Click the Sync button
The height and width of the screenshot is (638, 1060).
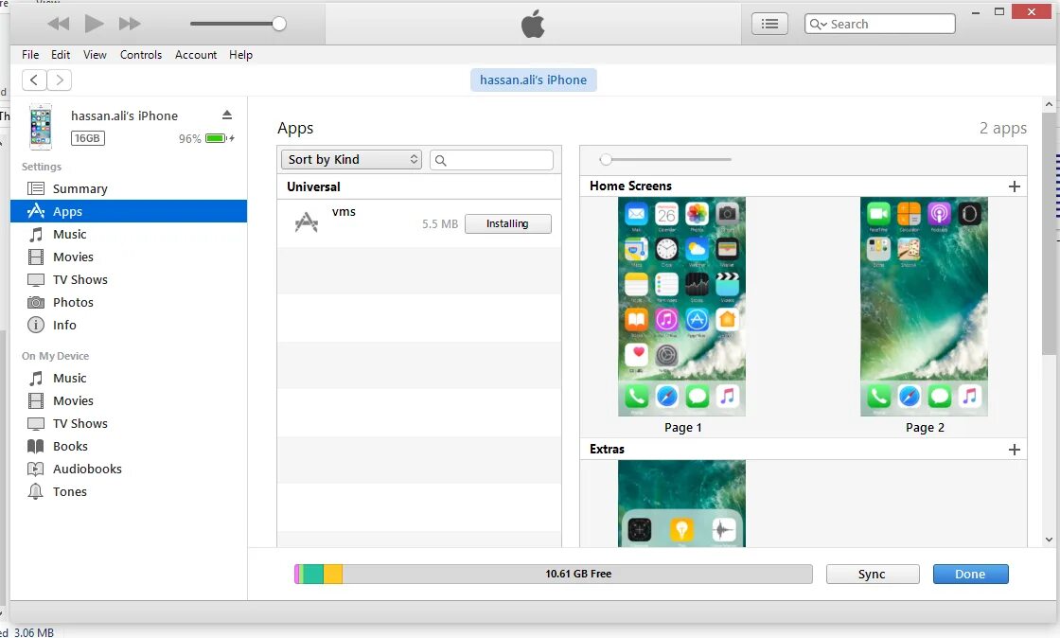click(872, 574)
